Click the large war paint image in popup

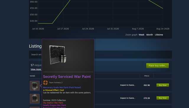point(58,55)
